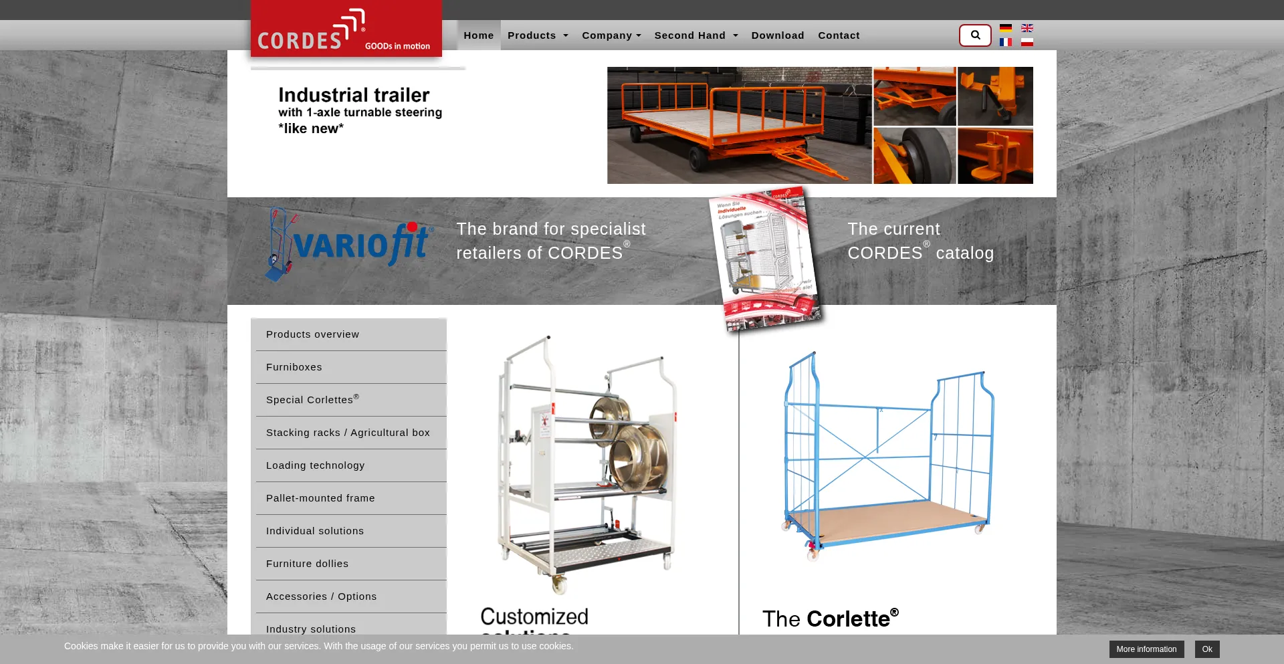Image resolution: width=1284 pixels, height=664 pixels.
Task: Click the VARIOfit brand logo
Action: pos(349,244)
